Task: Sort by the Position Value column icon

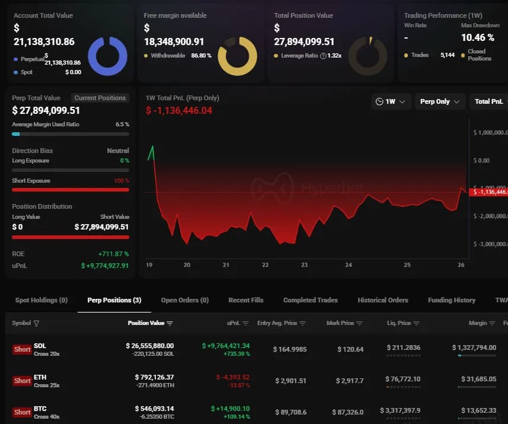Action: tap(170, 324)
